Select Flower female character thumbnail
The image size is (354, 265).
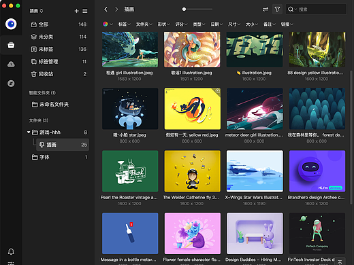[193, 233]
